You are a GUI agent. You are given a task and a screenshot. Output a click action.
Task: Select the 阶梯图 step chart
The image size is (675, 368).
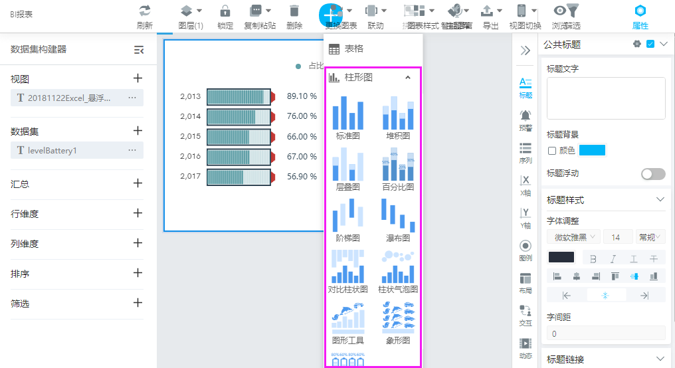pos(348,221)
